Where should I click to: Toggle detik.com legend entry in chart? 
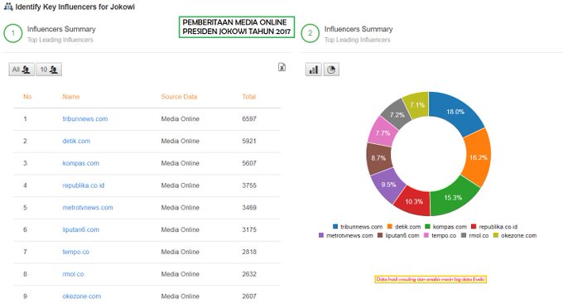coord(404,227)
